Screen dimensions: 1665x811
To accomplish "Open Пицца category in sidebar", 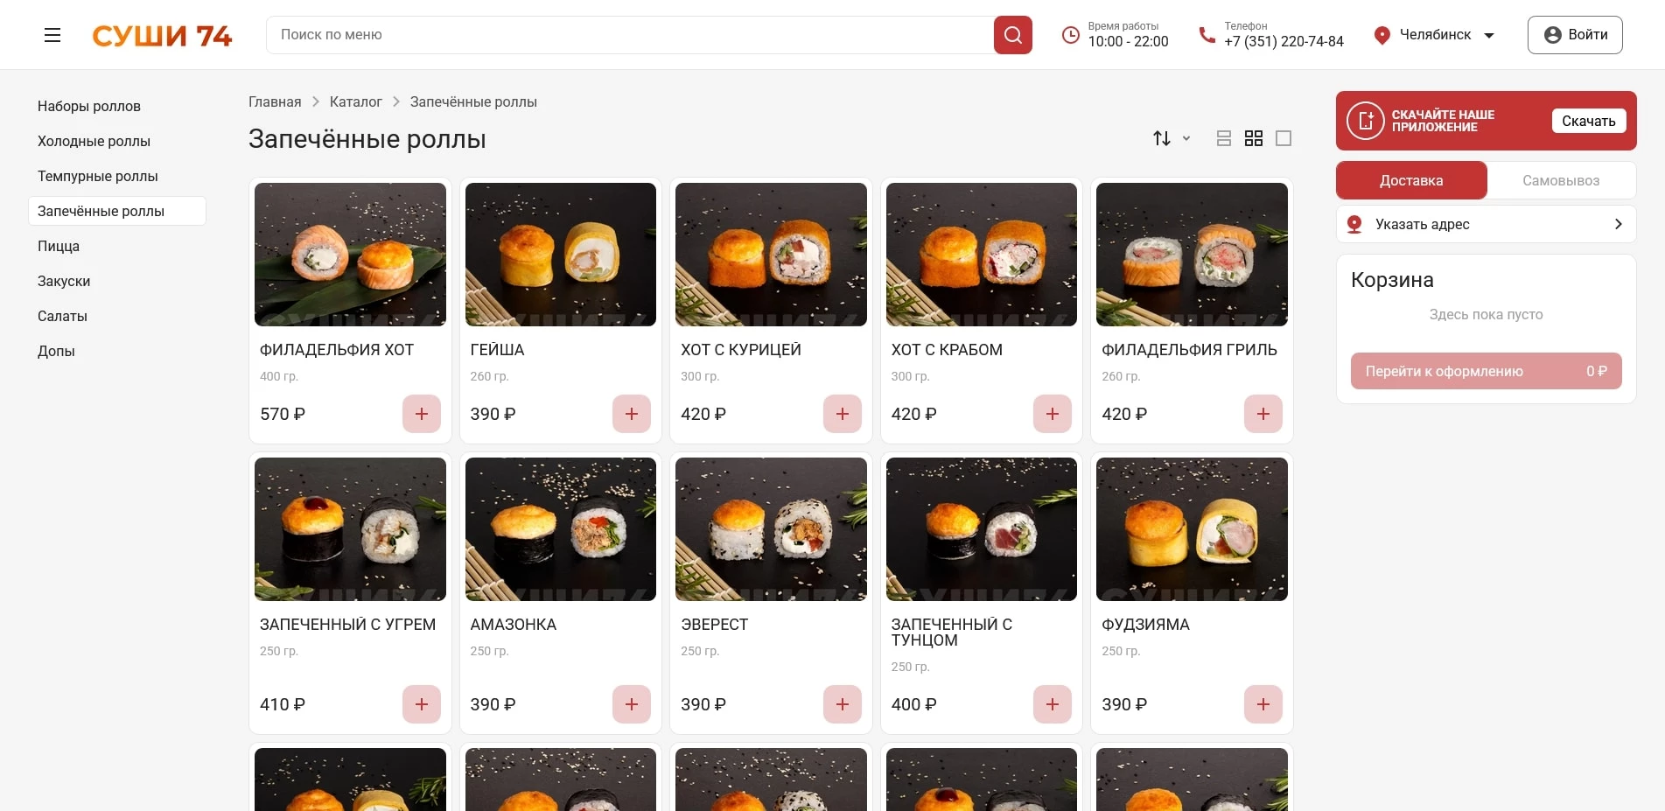I will pos(59,246).
